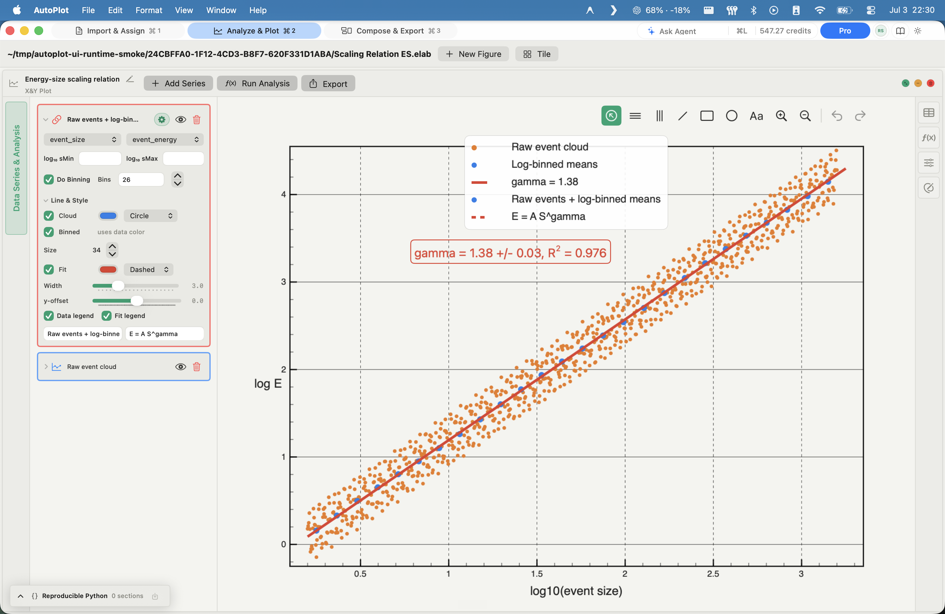The image size is (945, 614).
Task: Open the sliders settings side panel
Action: coord(929,163)
